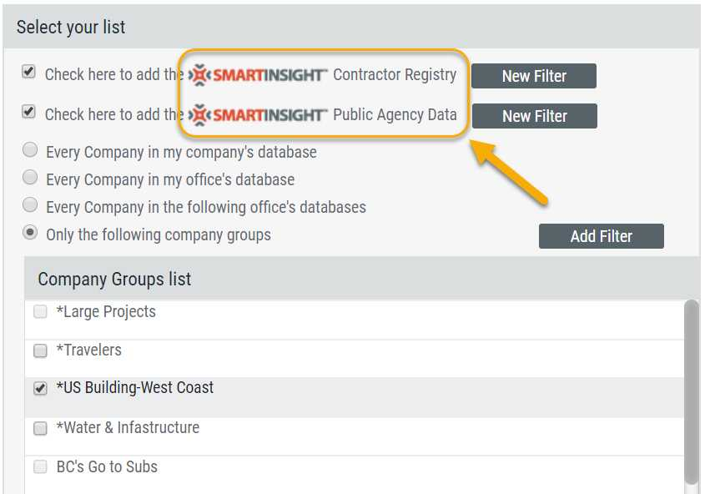
Task: Click the Company Groups list scrollbar
Action: click(691, 391)
